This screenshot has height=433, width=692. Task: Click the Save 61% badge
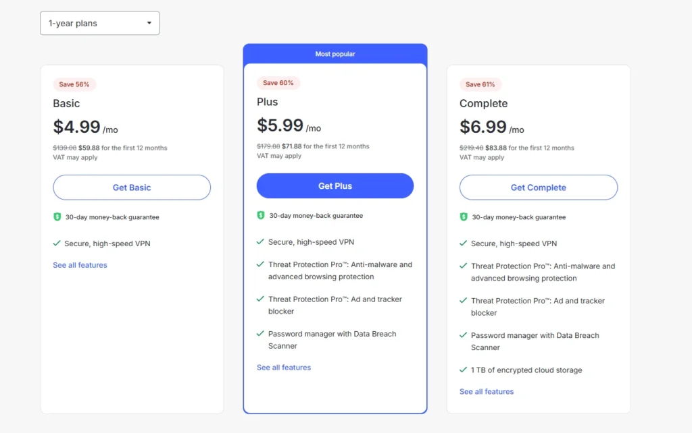(x=480, y=84)
